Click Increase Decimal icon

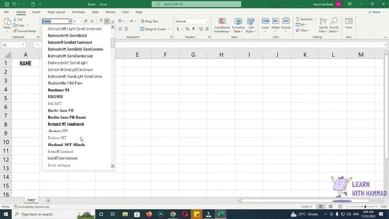click(201, 29)
